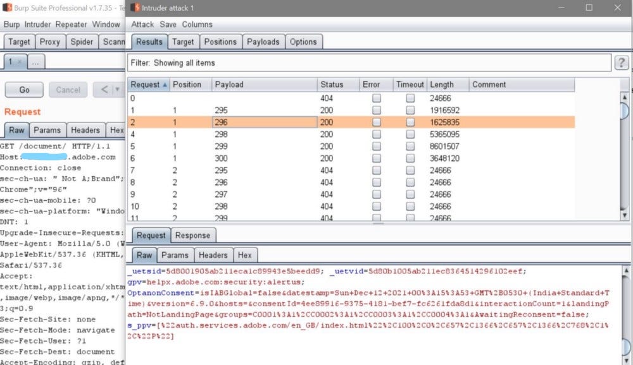Select result row with length 8601507
633x365 pixels.
pos(351,147)
